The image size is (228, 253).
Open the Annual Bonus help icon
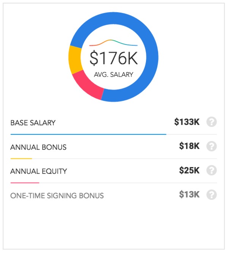[211, 146]
